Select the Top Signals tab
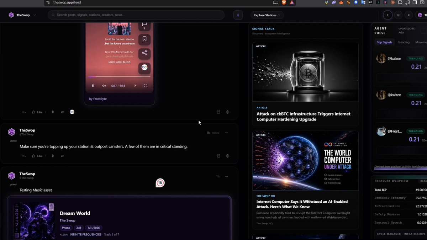 click(x=385, y=42)
